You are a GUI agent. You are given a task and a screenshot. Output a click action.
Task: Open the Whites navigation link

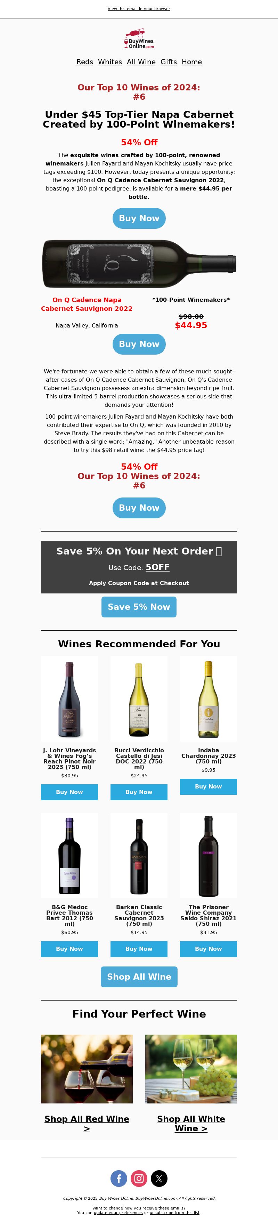tap(109, 62)
